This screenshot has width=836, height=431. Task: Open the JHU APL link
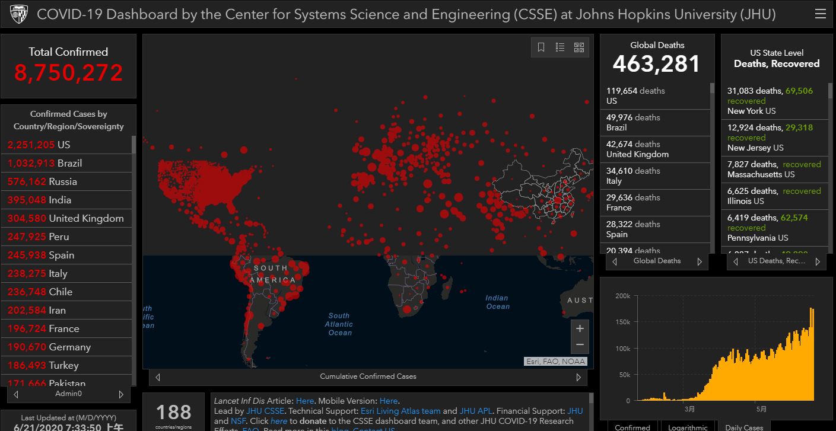(476, 411)
